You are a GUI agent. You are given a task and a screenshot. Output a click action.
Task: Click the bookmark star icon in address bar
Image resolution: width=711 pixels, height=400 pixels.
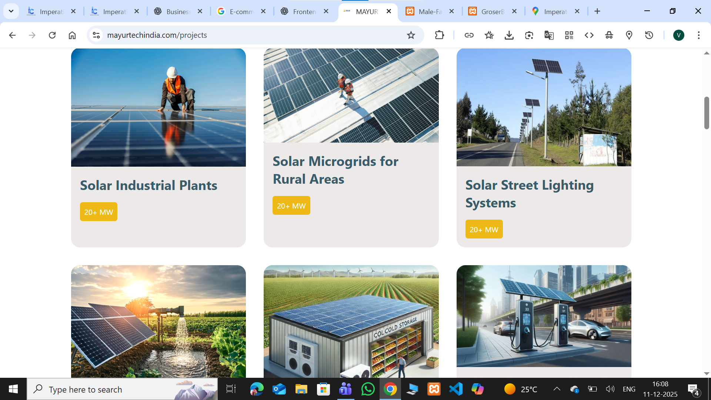click(x=411, y=35)
